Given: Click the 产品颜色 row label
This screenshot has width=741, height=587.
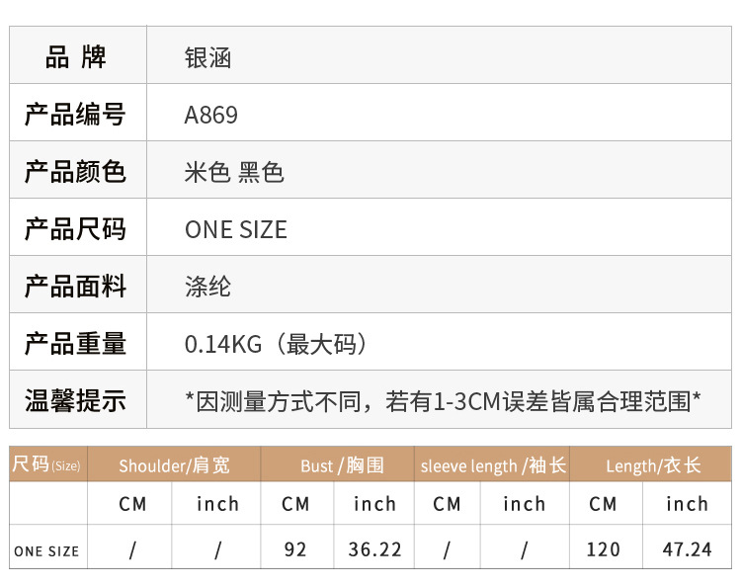Looking at the screenshot, I should point(76,172).
